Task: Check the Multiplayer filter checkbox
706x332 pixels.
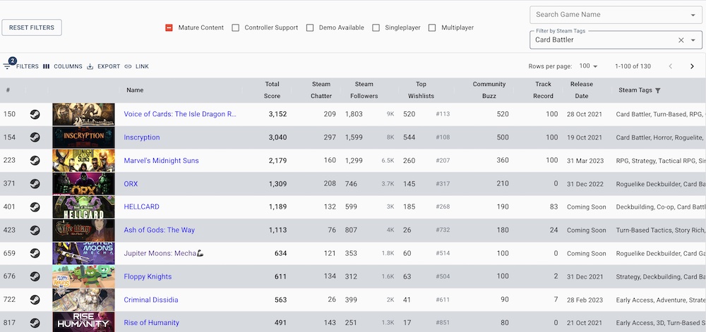Action: [432, 27]
